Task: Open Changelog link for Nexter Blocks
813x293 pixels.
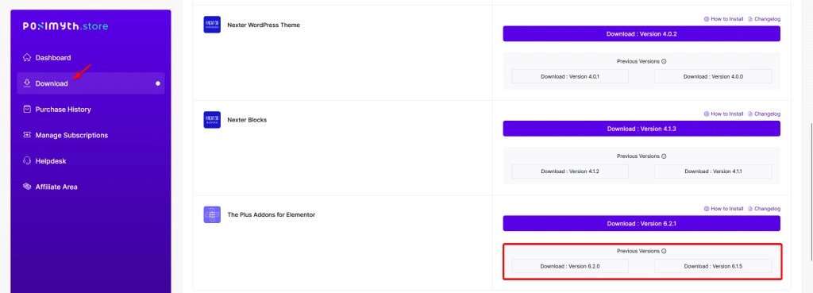Action: 765,114
